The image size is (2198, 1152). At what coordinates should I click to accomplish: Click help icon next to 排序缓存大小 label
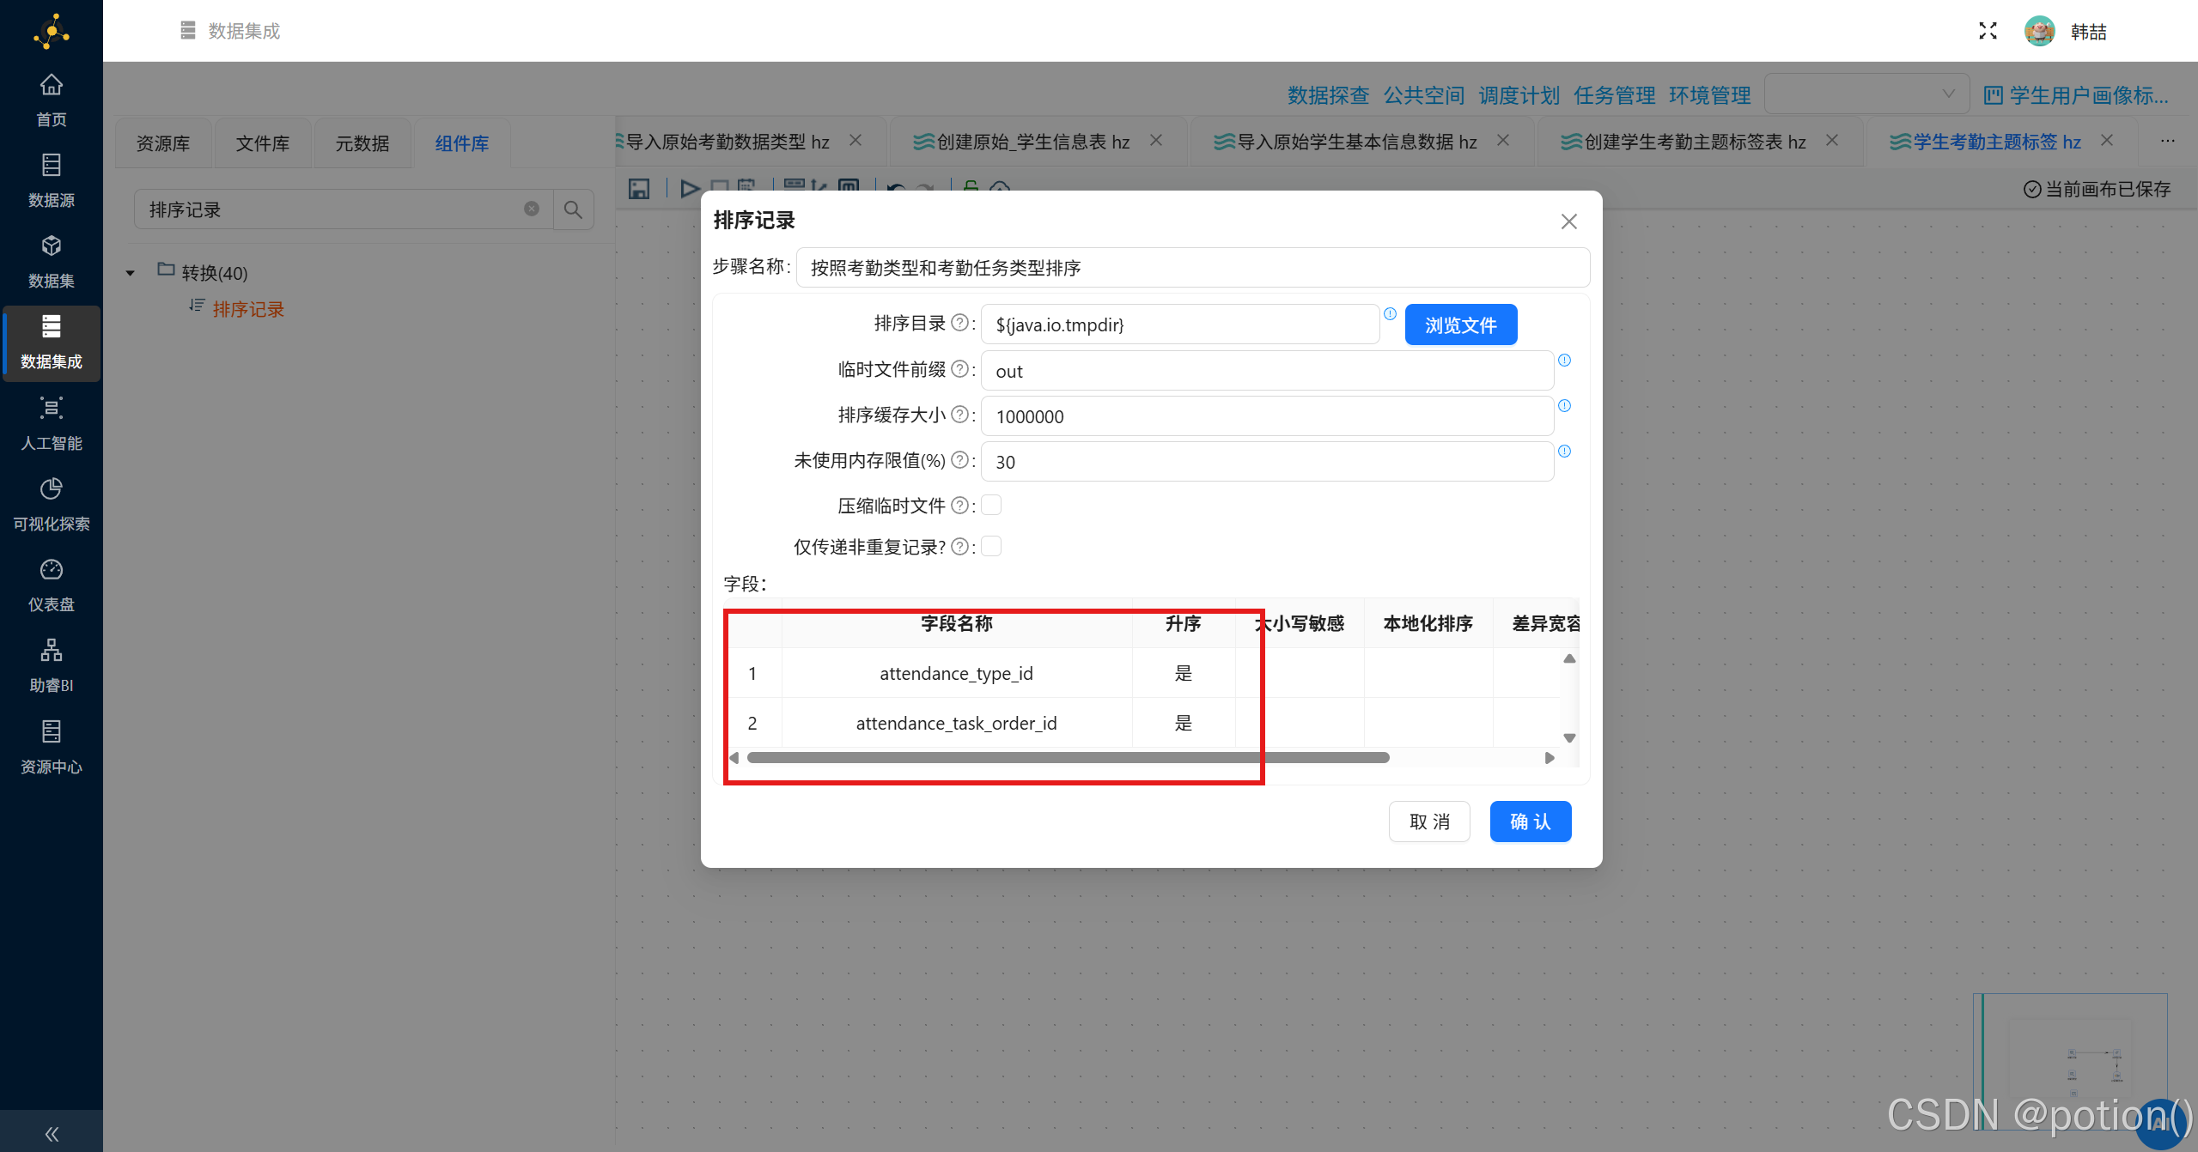click(x=960, y=415)
